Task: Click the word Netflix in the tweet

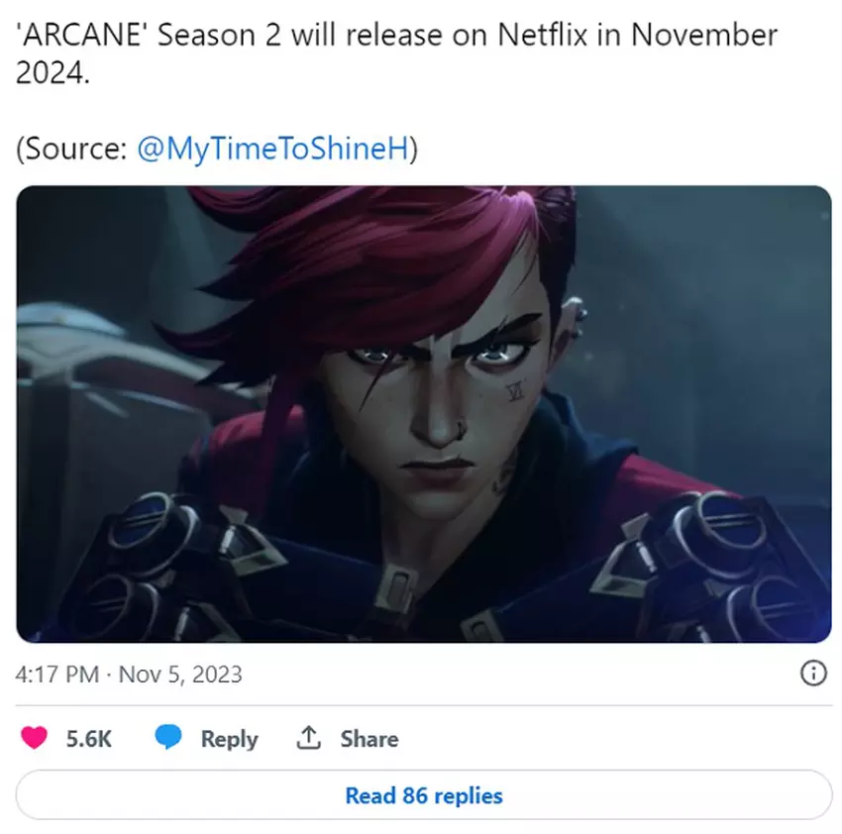Action: [543, 35]
